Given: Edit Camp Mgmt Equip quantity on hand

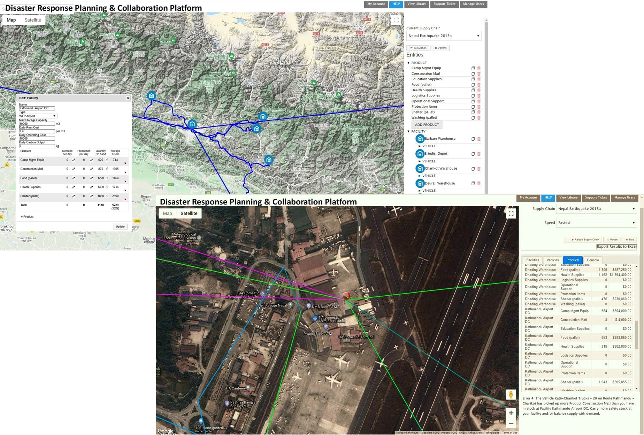Looking at the screenshot, I should pos(107,160).
